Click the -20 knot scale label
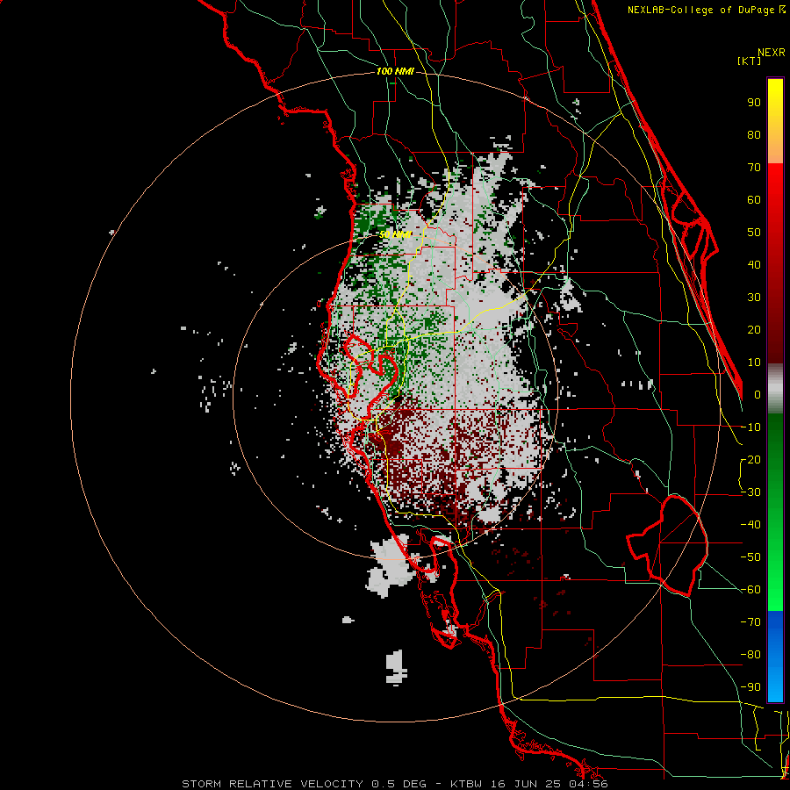Screen dimensions: 790x790 750,459
